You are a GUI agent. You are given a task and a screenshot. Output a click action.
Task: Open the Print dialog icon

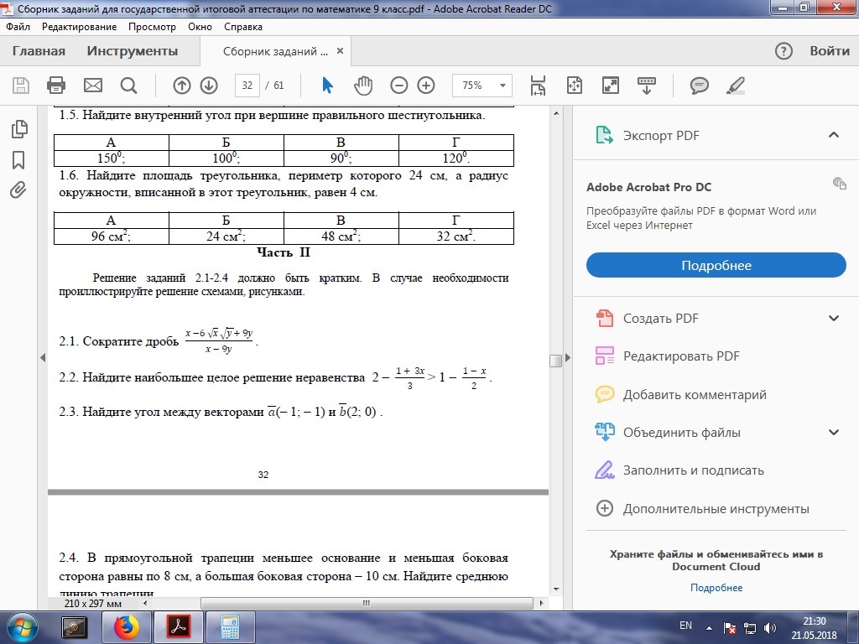[x=55, y=85]
